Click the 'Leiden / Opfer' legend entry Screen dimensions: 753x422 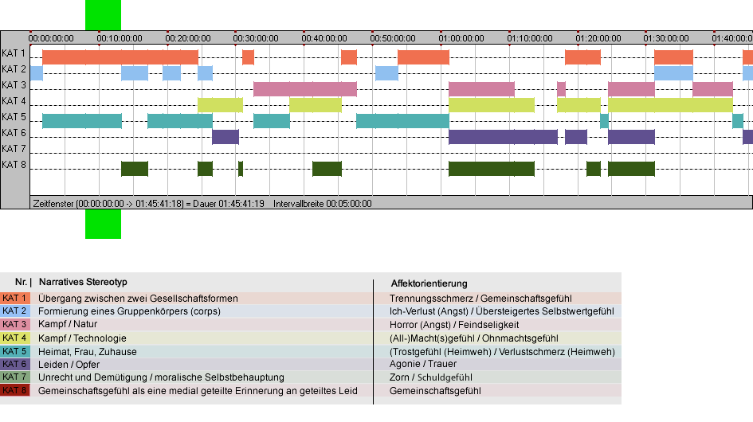coord(69,365)
